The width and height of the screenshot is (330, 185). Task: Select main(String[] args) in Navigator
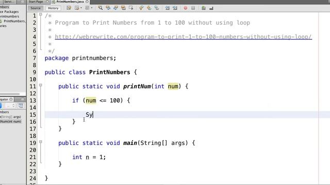point(10,117)
